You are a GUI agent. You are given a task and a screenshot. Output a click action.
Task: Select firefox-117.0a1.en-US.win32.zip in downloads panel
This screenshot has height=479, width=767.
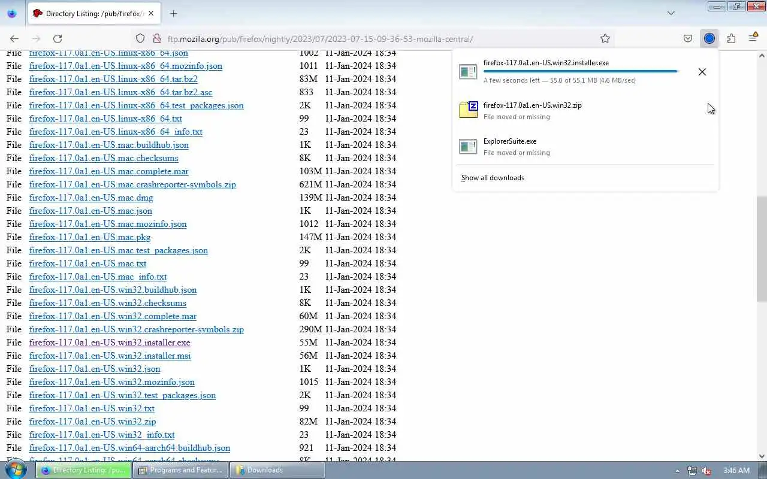click(585, 110)
